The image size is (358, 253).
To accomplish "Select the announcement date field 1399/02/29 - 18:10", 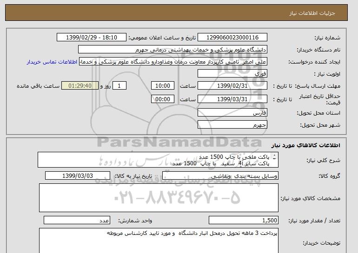I will (x=91, y=38).
